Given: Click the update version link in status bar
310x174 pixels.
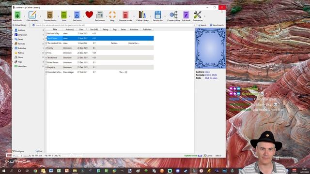Looking at the screenshot, I should click(x=200, y=156).
